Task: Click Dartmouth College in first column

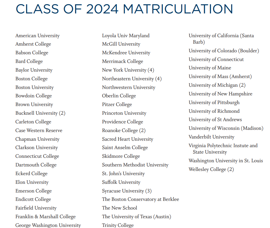Action: tap(36, 165)
